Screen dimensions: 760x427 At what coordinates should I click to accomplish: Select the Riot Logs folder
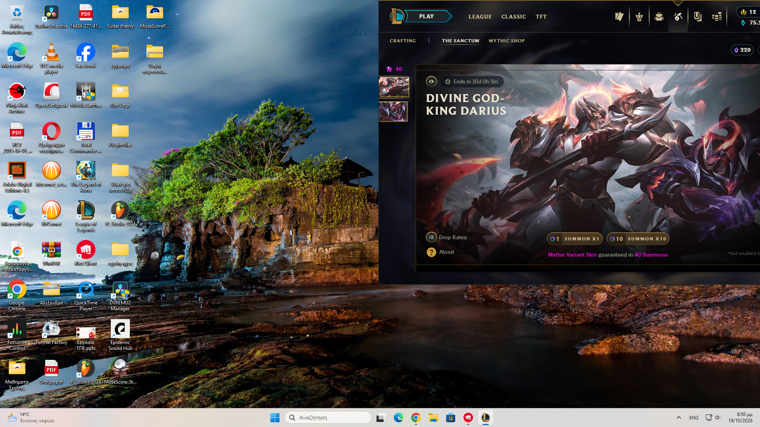[x=120, y=95]
